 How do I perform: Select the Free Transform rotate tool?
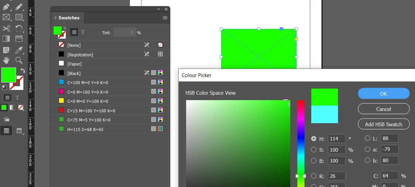pyautogui.click(x=19, y=28)
